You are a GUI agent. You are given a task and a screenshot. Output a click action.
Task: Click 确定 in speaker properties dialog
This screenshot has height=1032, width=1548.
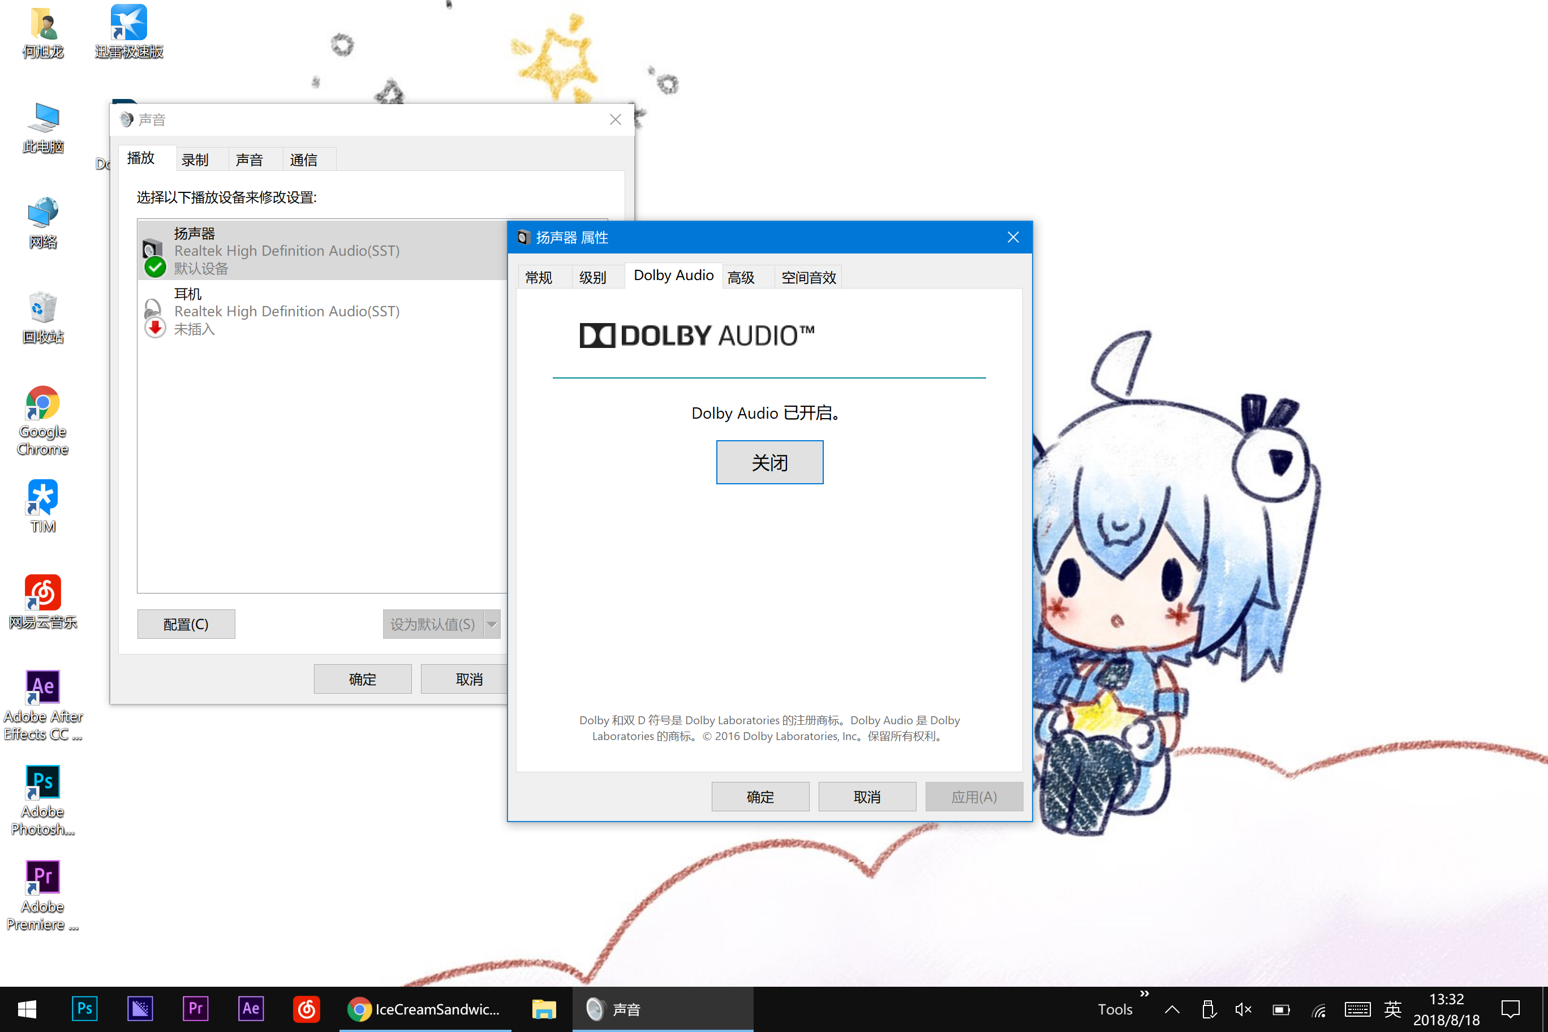pyautogui.click(x=759, y=797)
